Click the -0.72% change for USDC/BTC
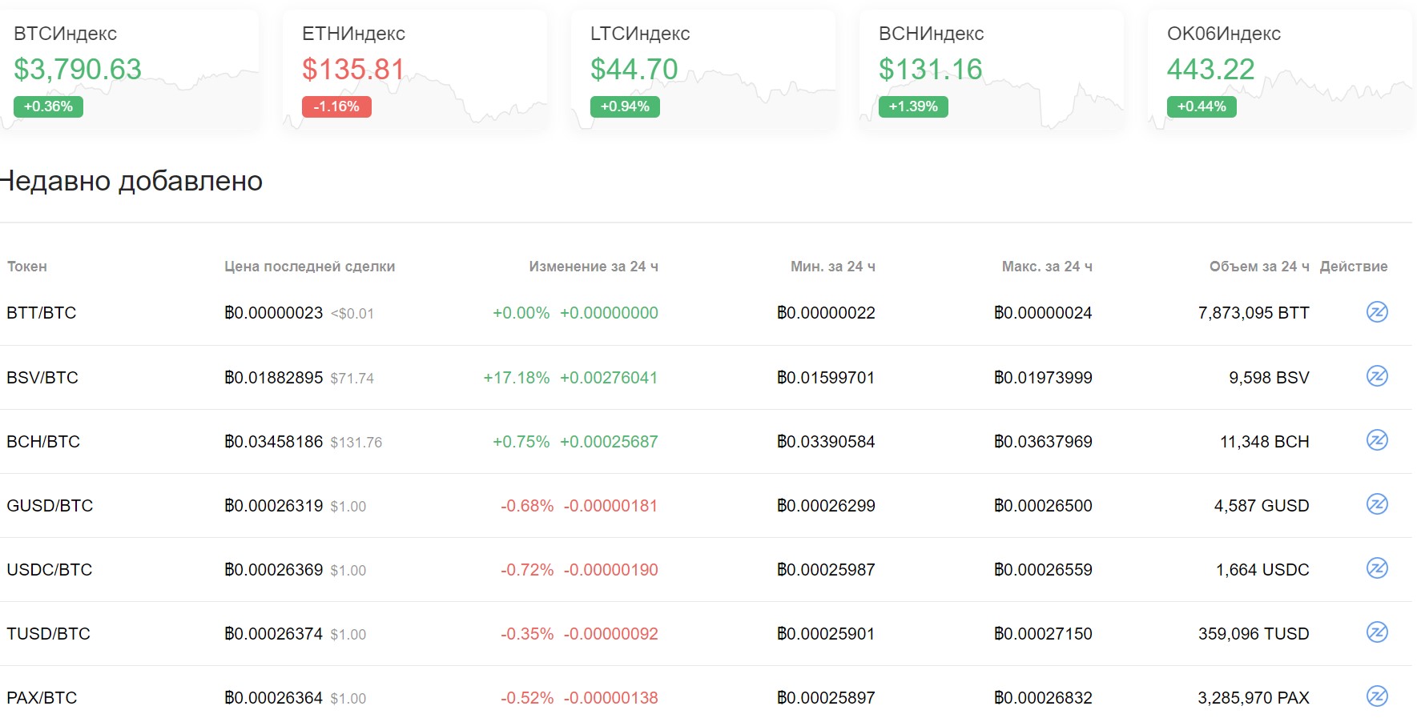This screenshot has width=1417, height=722. (527, 569)
